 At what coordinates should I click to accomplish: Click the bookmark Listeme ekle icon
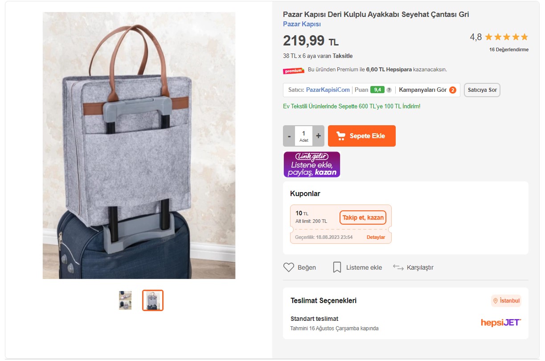pos(337,267)
